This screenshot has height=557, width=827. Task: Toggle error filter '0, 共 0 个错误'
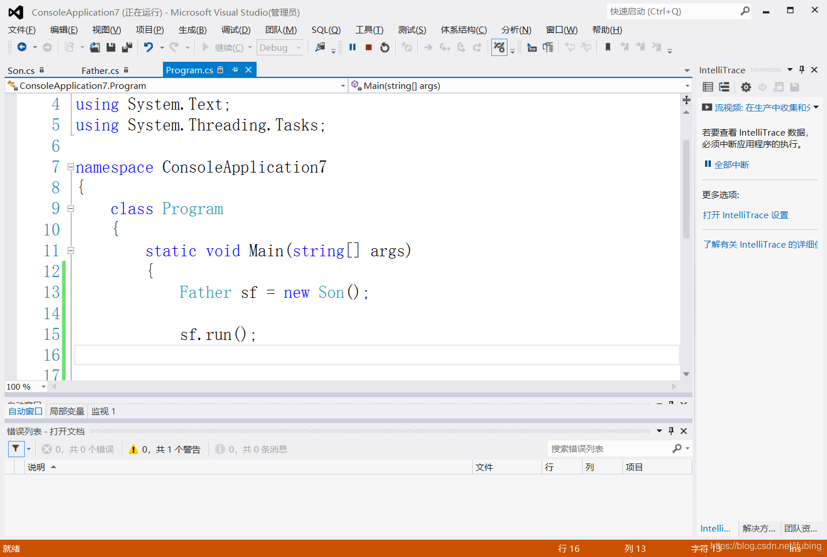click(78, 449)
